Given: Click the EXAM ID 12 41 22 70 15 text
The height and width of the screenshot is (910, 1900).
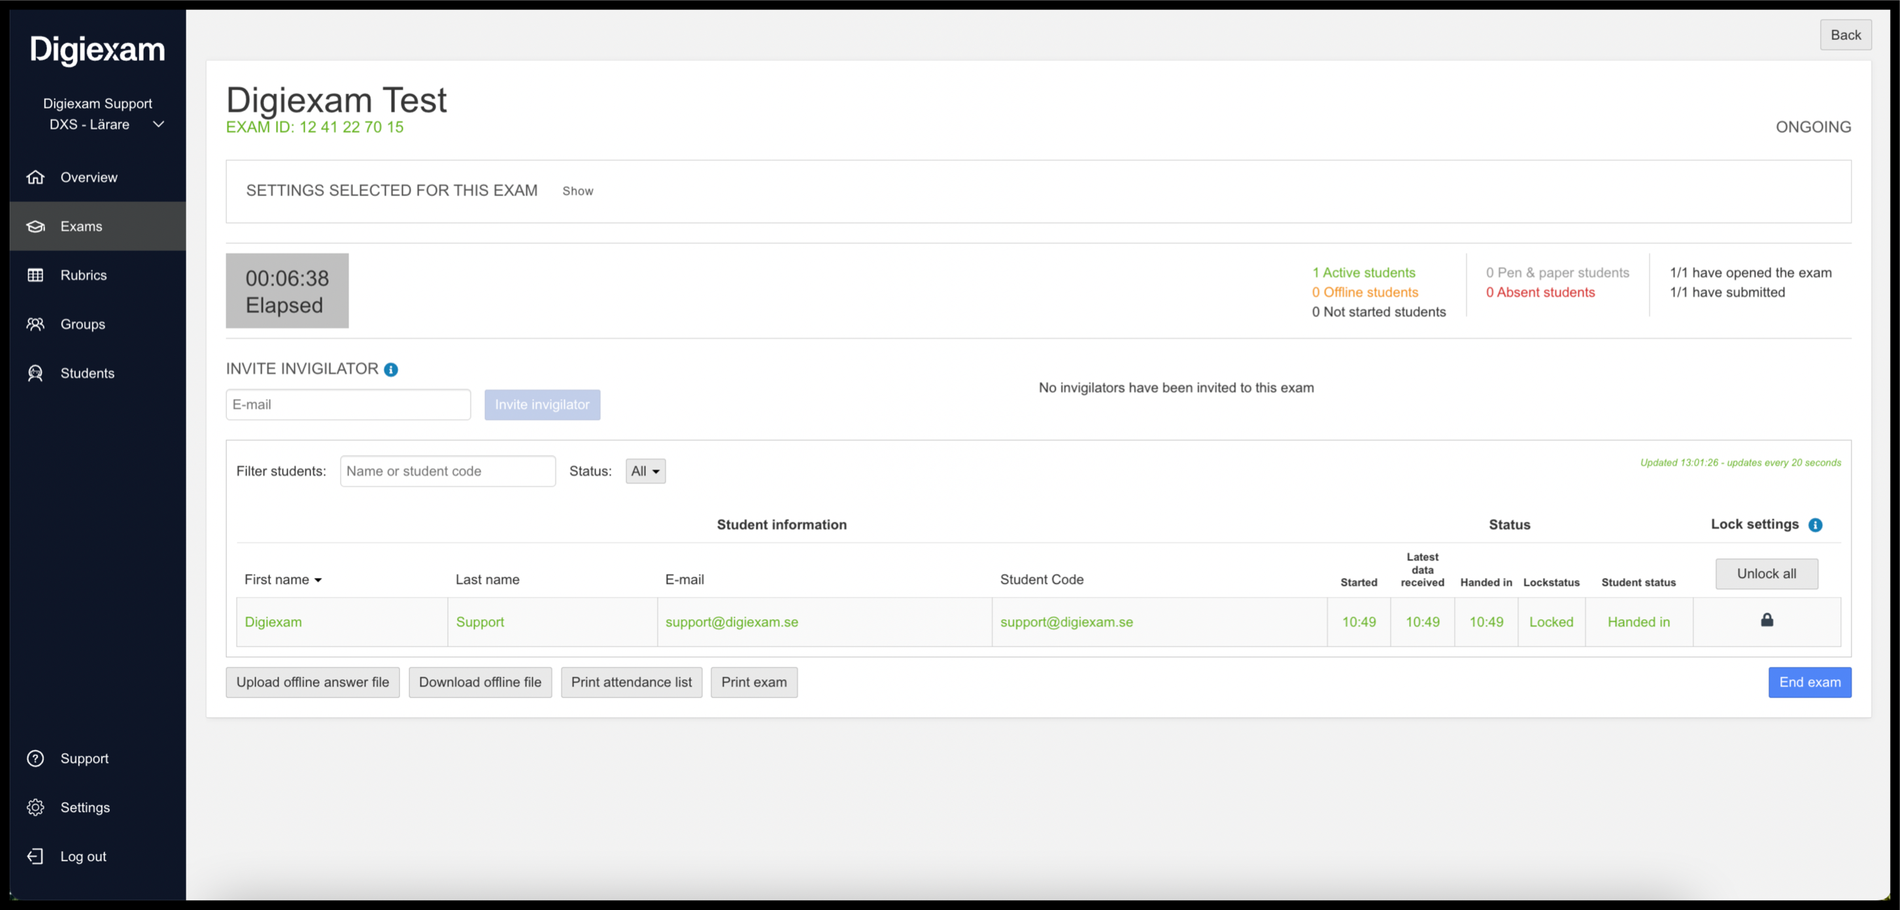Looking at the screenshot, I should coord(314,127).
